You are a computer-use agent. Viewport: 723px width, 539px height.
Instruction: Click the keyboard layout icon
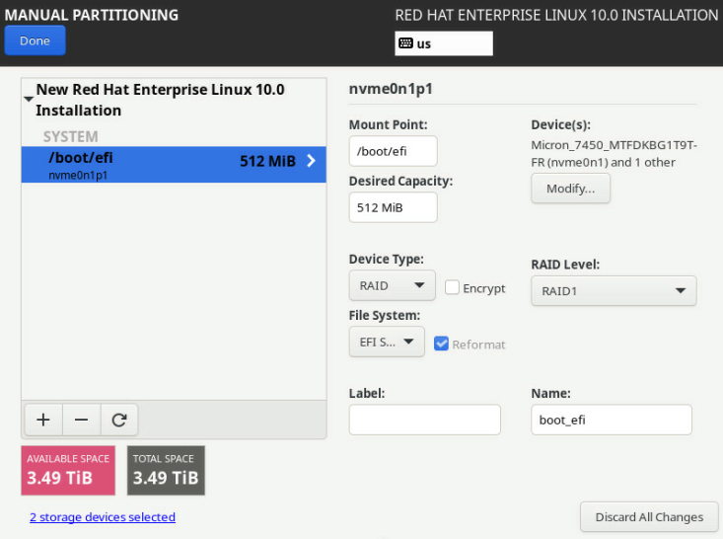tap(405, 43)
